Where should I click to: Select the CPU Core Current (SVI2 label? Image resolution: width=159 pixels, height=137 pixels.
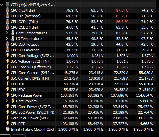coord(32,73)
